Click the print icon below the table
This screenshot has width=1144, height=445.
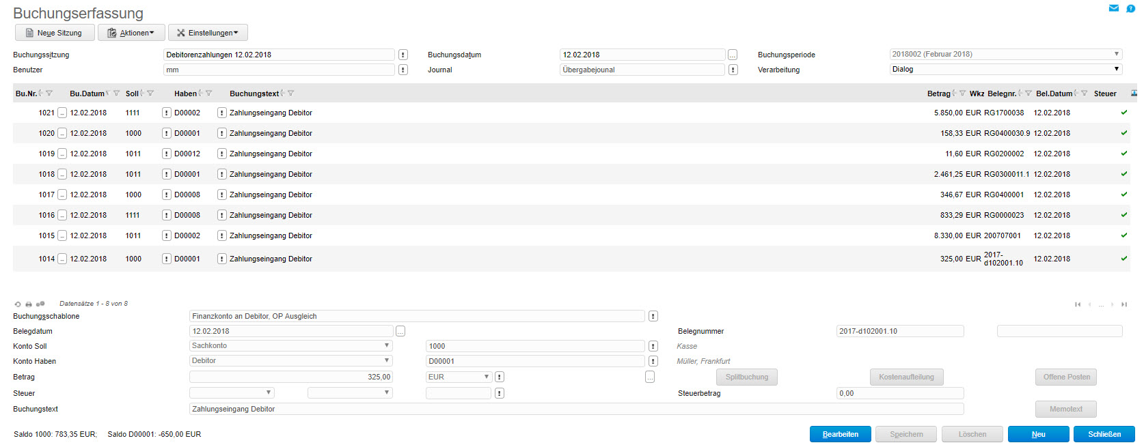point(29,304)
